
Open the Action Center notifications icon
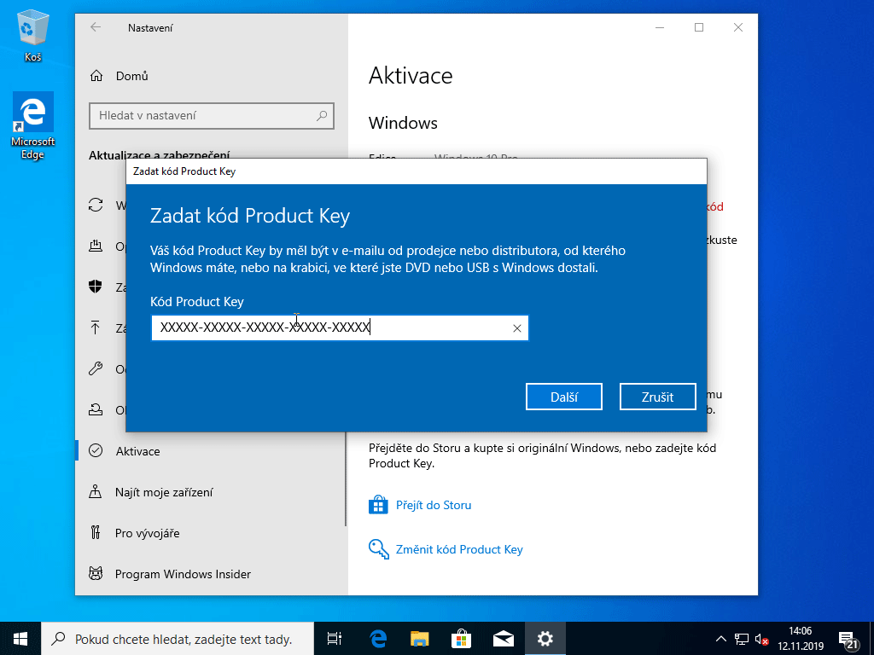point(848,640)
